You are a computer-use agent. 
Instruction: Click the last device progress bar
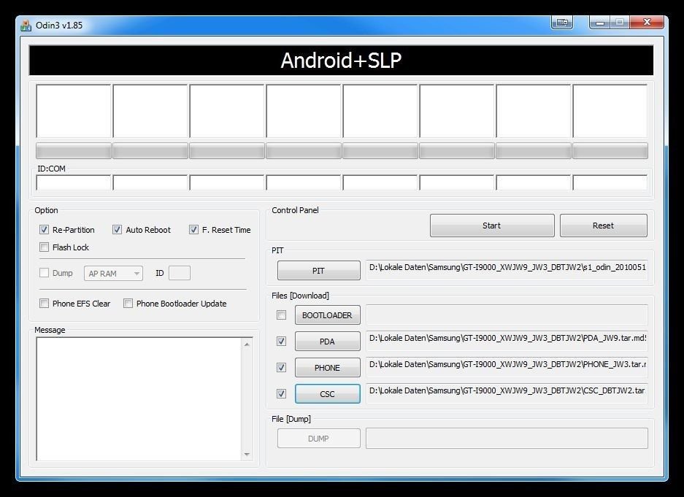[x=610, y=151]
